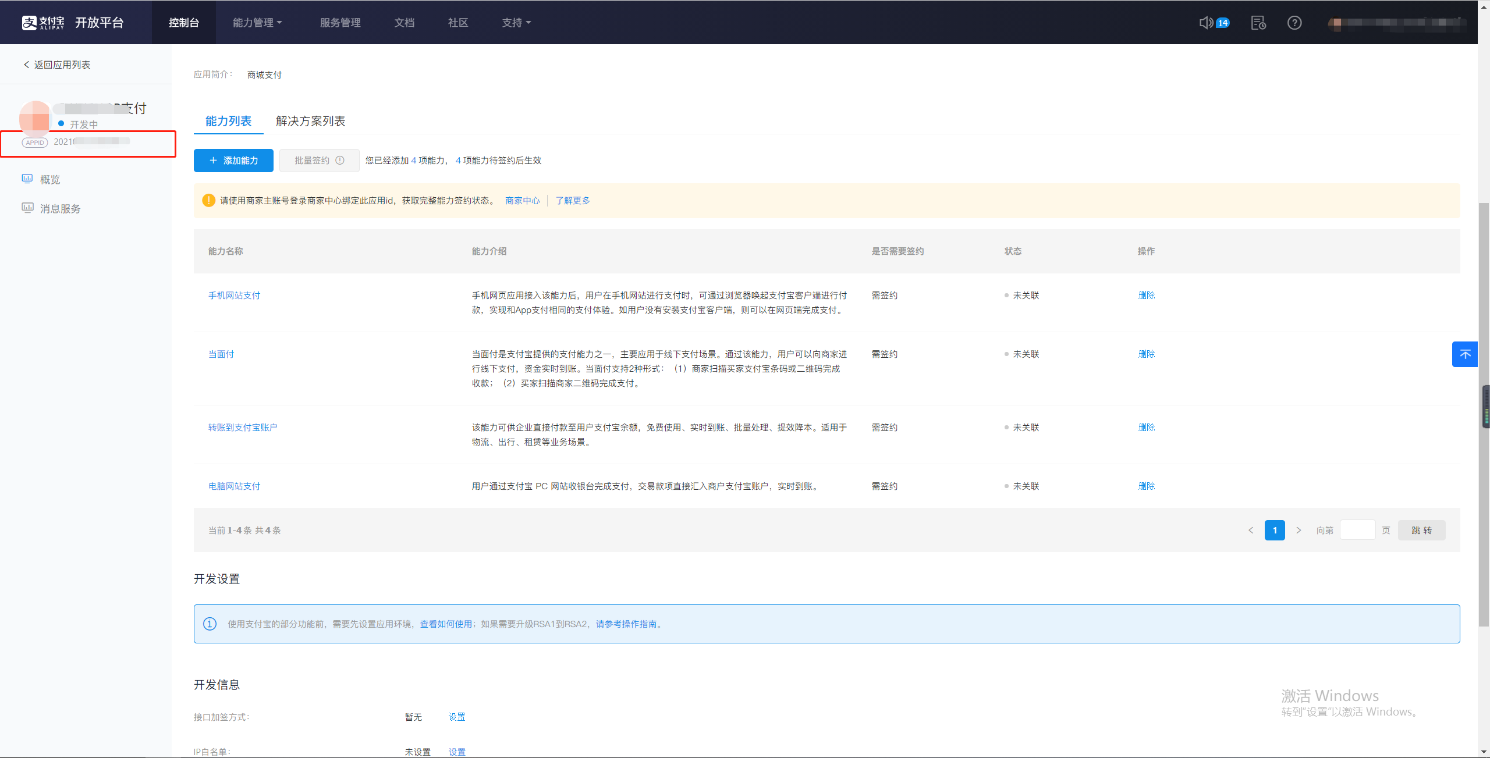Go to next page arrow in pagination
Image resolution: width=1490 pixels, height=758 pixels.
(x=1298, y=530)
